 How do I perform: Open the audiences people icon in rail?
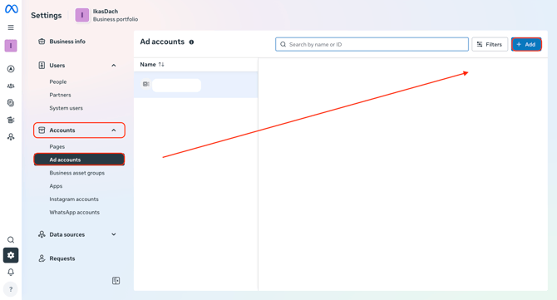11,86
